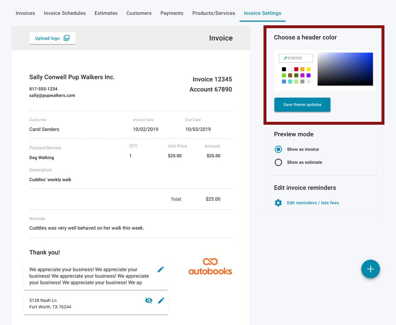Image resolution: width=396 pixels, height=325 pixels.
Task: Switch to the Customers tab
Action: [139, 13]
